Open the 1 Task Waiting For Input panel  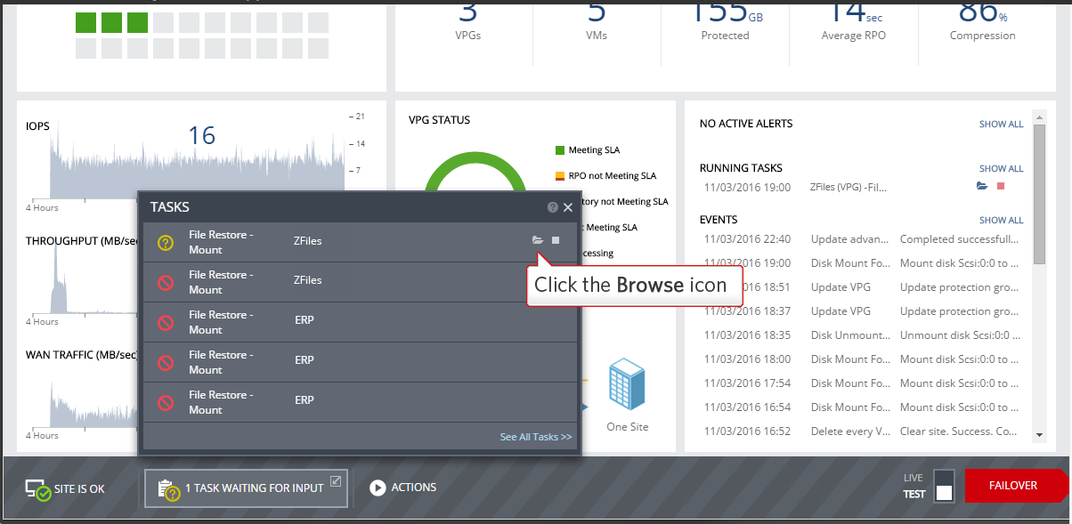(x=245, y=488)
